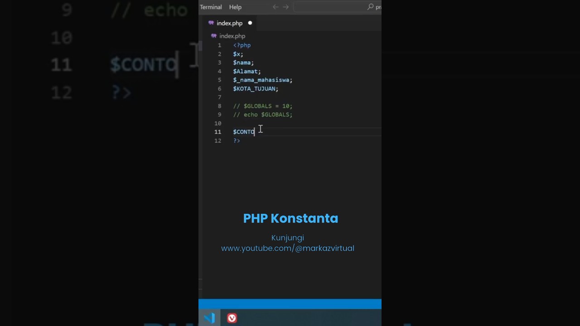The height and width of the screenshot is (326, 580).
Task: Go back with the left arrow
Action: pyautogui.click(x=275, y=7)
